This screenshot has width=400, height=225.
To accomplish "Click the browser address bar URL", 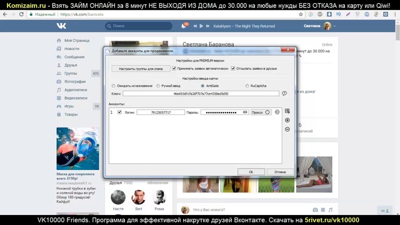I will (x=82, y=14).
